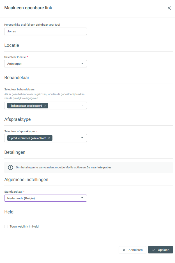The height and width of the screenshot is (263, 175).
Task: Remove the '1 behandelaar geselecteerd' chip
Action: (45, 106)
